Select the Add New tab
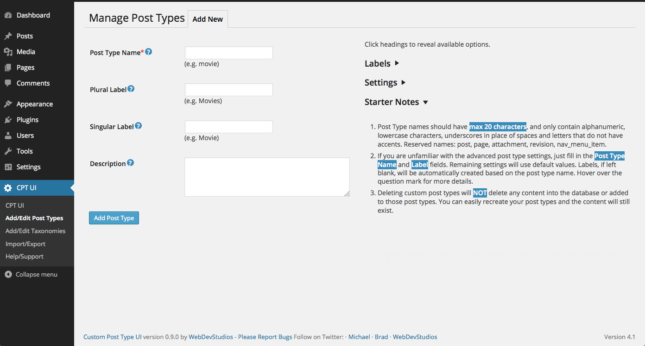This screenshot has width=645, height=346. point(208,19)
